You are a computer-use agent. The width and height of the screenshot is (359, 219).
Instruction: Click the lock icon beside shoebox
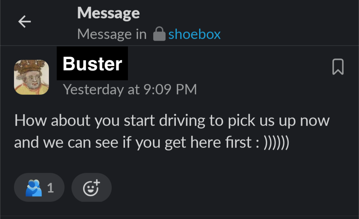coord(159,34)
